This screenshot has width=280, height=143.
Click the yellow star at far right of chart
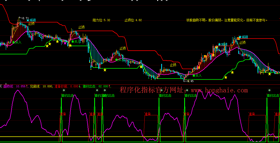269,74
